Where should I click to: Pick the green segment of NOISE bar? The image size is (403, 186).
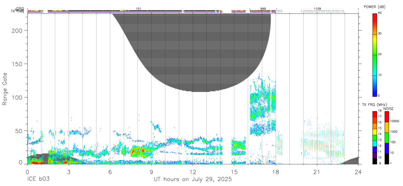[x=387, y=137]
